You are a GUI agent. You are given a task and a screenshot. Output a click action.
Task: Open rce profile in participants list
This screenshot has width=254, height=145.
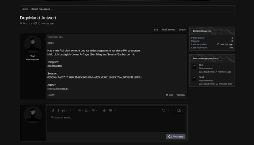click(201, 65)
